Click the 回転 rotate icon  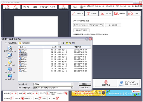[24, 93]
